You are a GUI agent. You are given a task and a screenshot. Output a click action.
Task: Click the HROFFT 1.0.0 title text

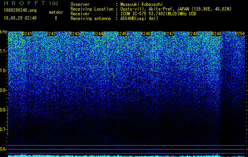pos(31,3)
